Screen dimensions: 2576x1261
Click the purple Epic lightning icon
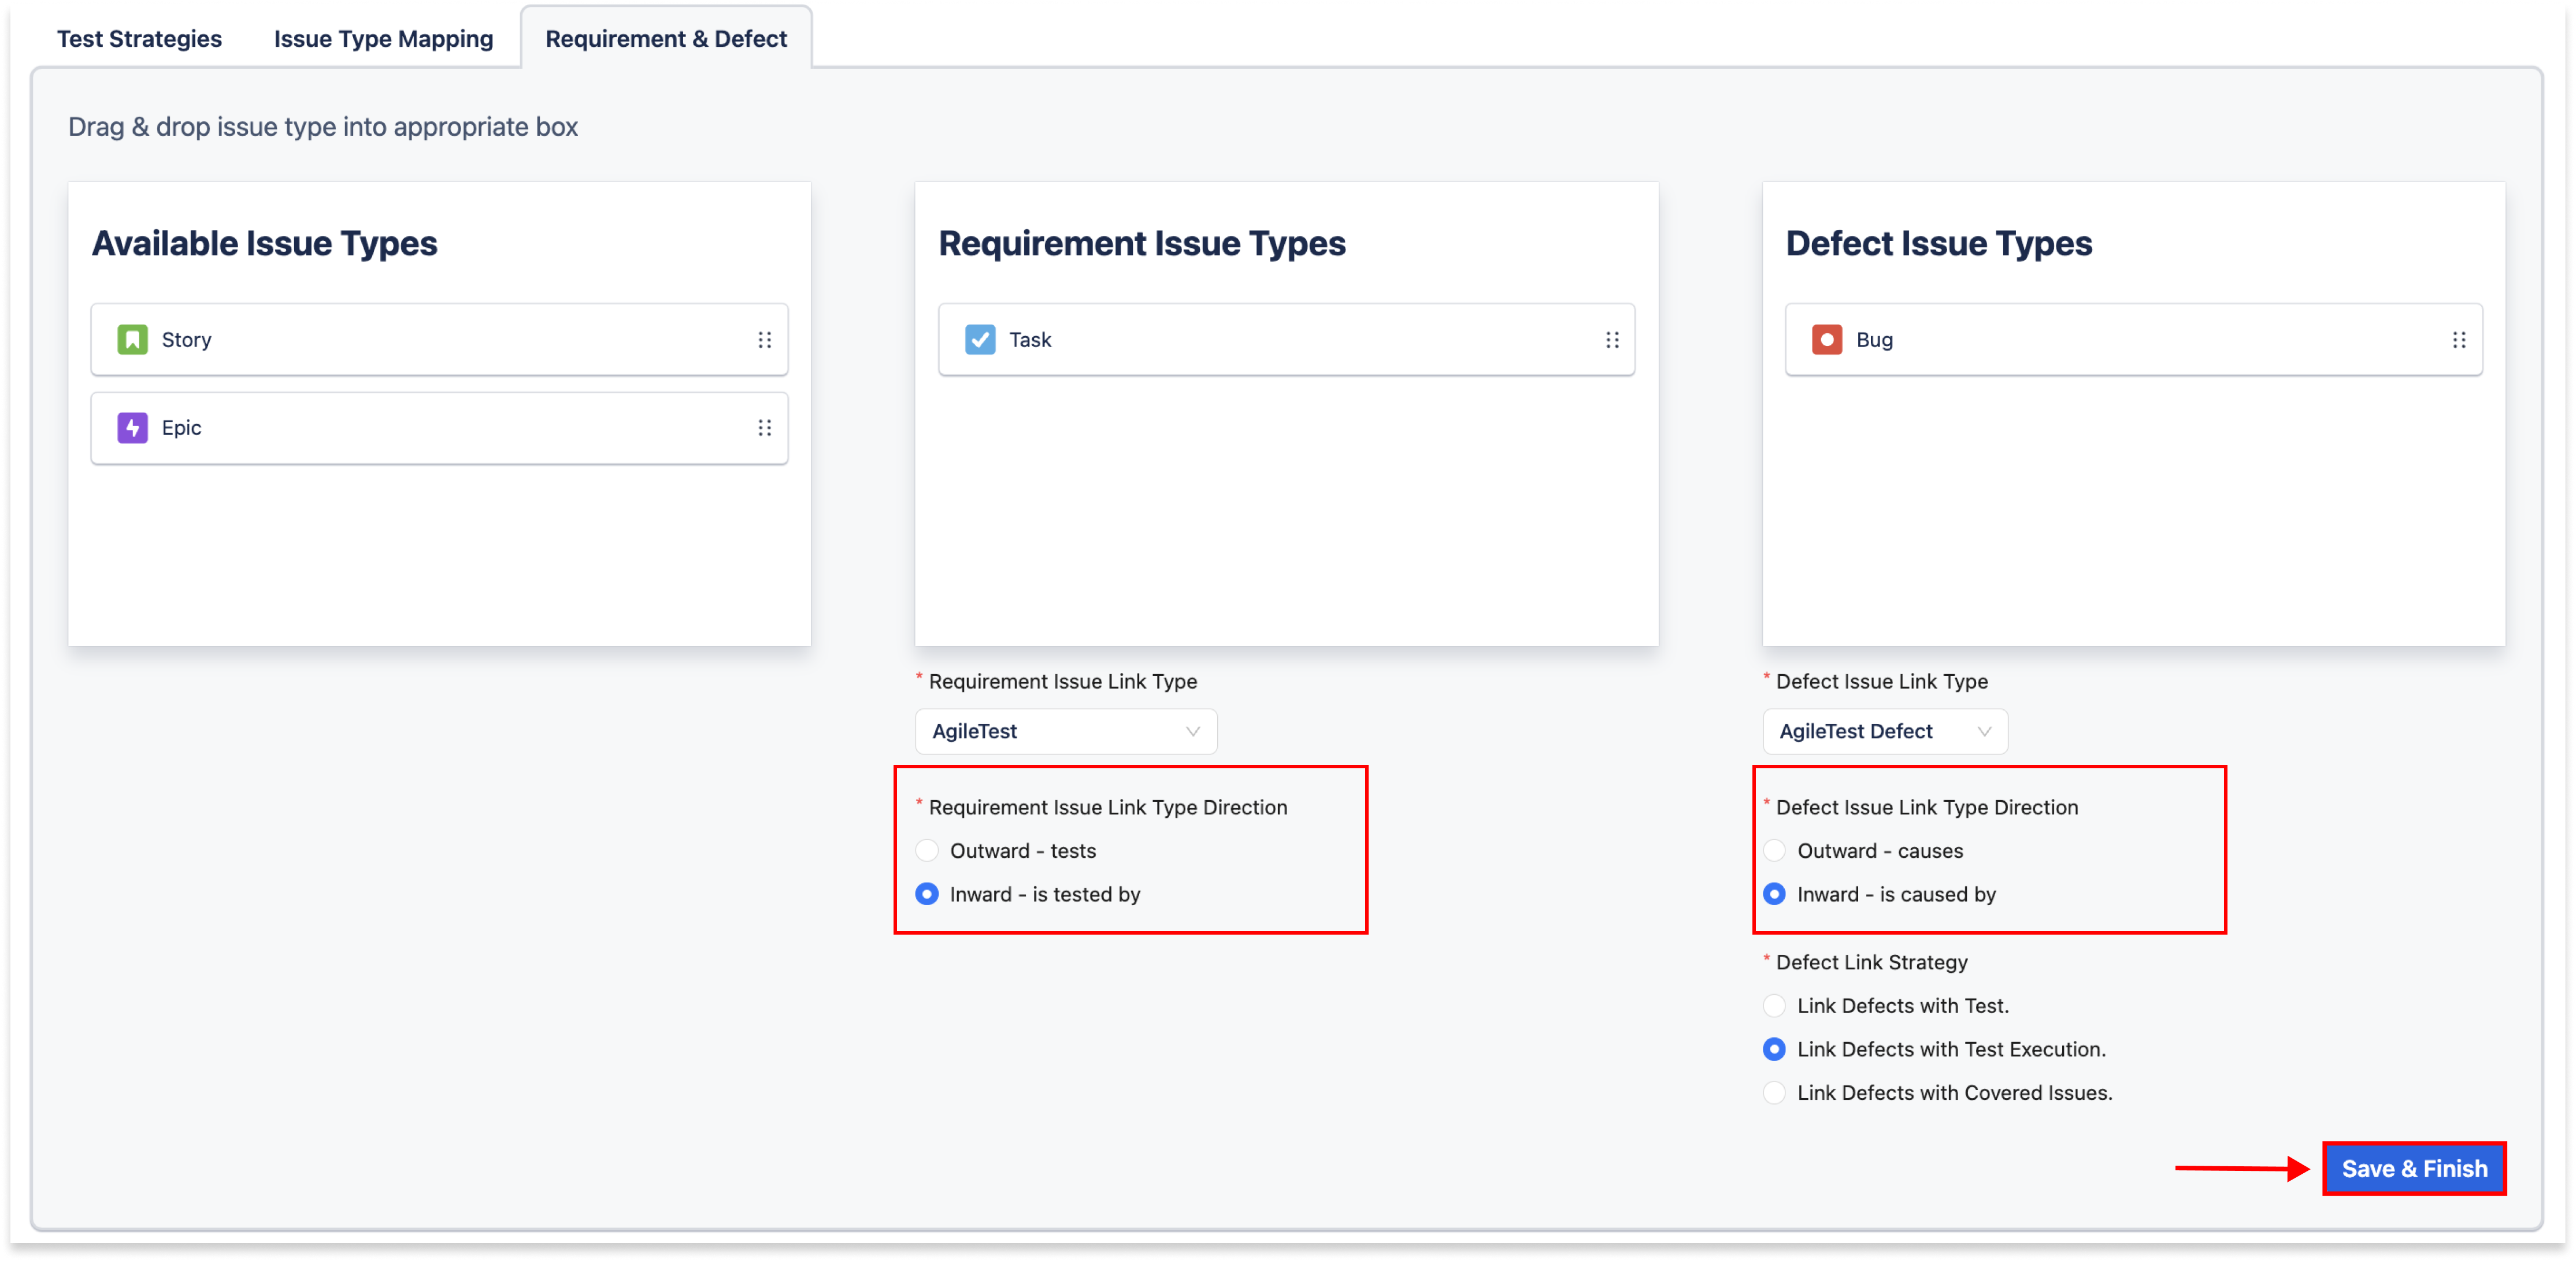coord(132,427)
